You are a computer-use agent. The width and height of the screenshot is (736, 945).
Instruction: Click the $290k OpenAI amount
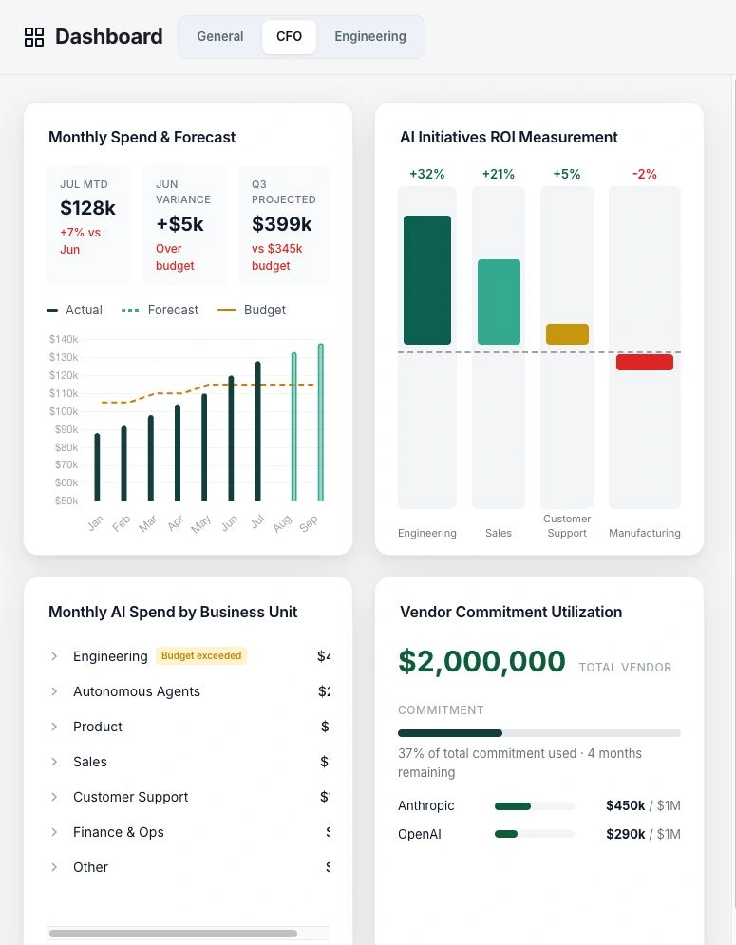pos(625,834)
